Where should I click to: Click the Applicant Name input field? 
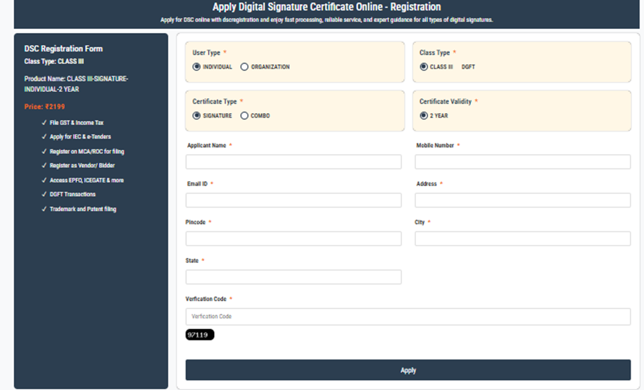click(x=293, y=162)
